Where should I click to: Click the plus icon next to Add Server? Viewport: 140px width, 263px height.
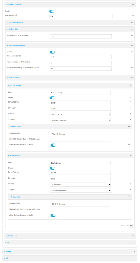pyautogui.click(x=131, y=226)
